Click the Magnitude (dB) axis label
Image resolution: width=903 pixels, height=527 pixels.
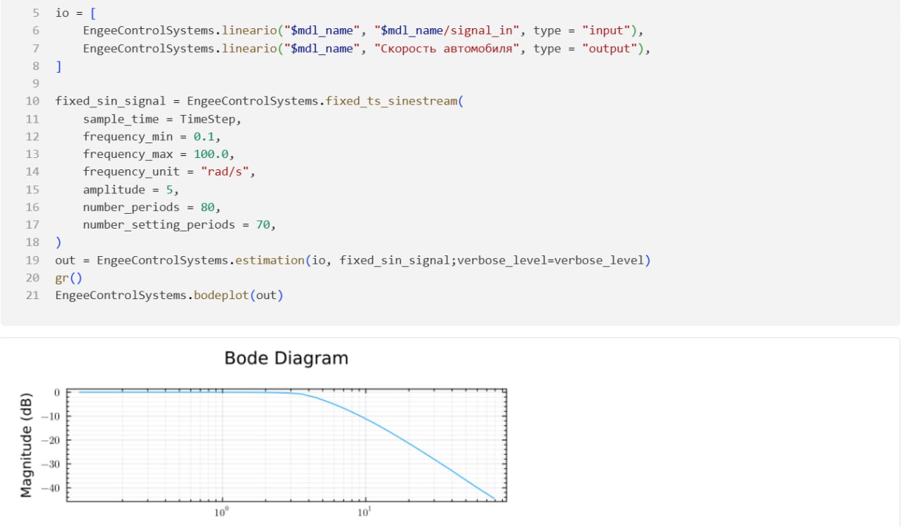click(26, 445)
